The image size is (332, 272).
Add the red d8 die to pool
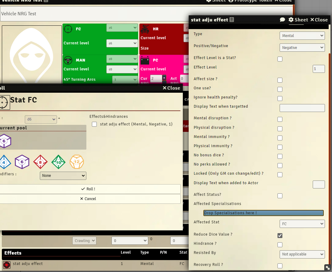(x=40, y=162)
